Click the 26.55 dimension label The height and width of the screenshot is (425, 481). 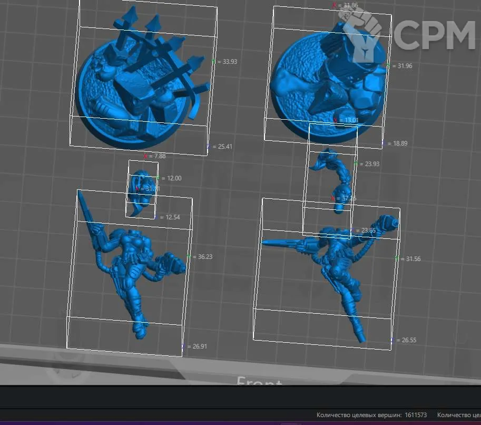409,340
